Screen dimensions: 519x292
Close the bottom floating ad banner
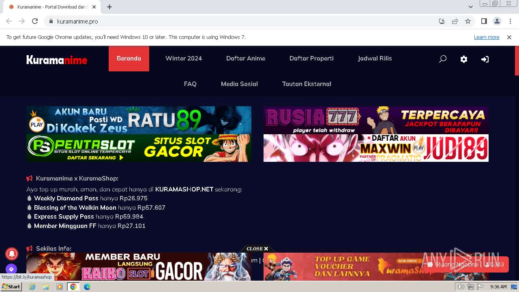click(x=257, y=249)
